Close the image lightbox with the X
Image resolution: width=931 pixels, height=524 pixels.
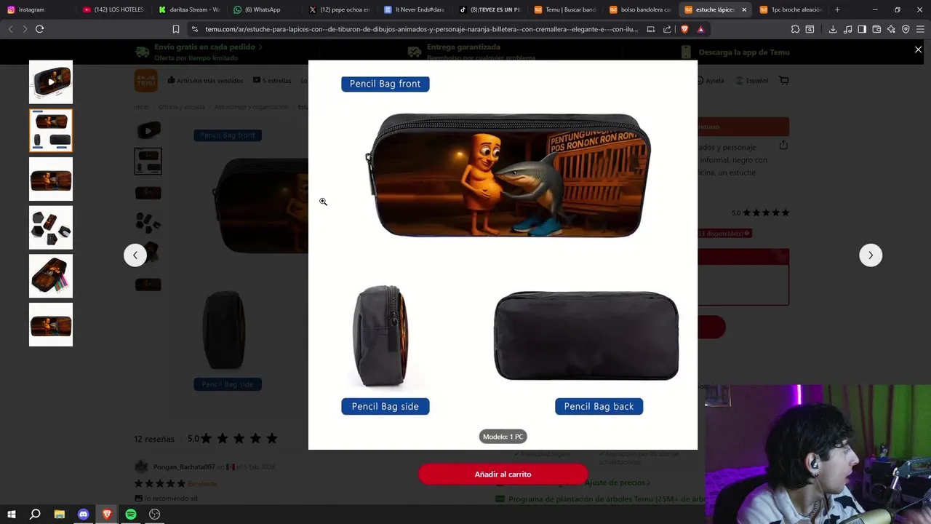(918, 49)
